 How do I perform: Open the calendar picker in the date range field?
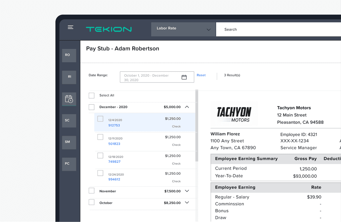pyautogui.click(x=184, y=77)
